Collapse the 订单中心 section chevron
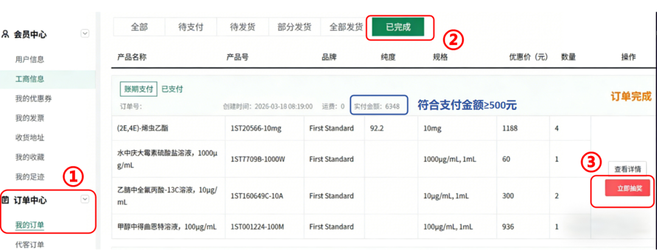 (85, 200)
